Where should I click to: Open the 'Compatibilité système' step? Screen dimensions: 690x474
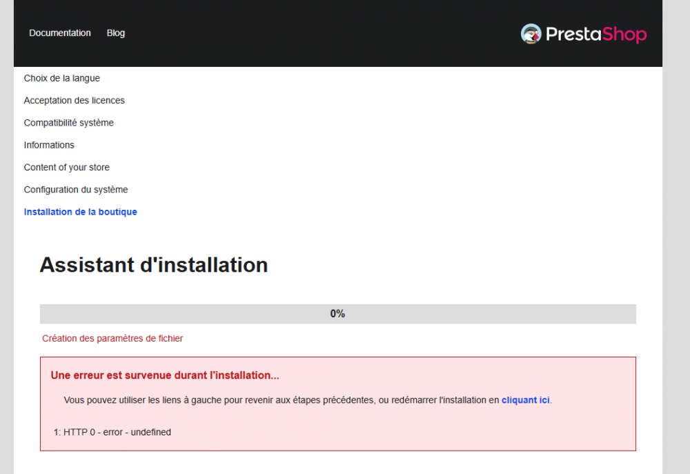click(x=68, y=122)
